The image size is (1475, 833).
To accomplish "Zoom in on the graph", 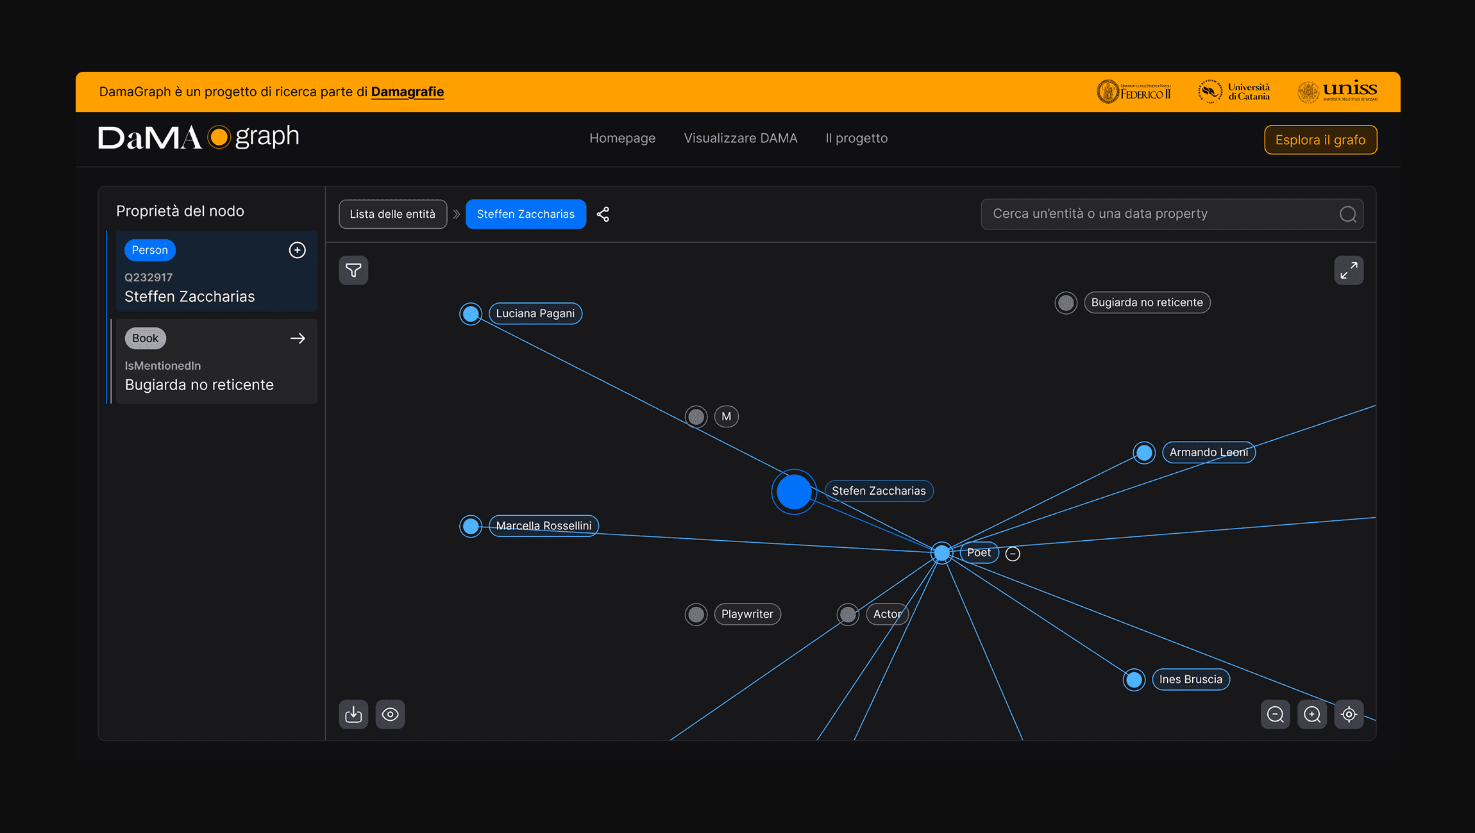I will click(x=1312, y=714).
